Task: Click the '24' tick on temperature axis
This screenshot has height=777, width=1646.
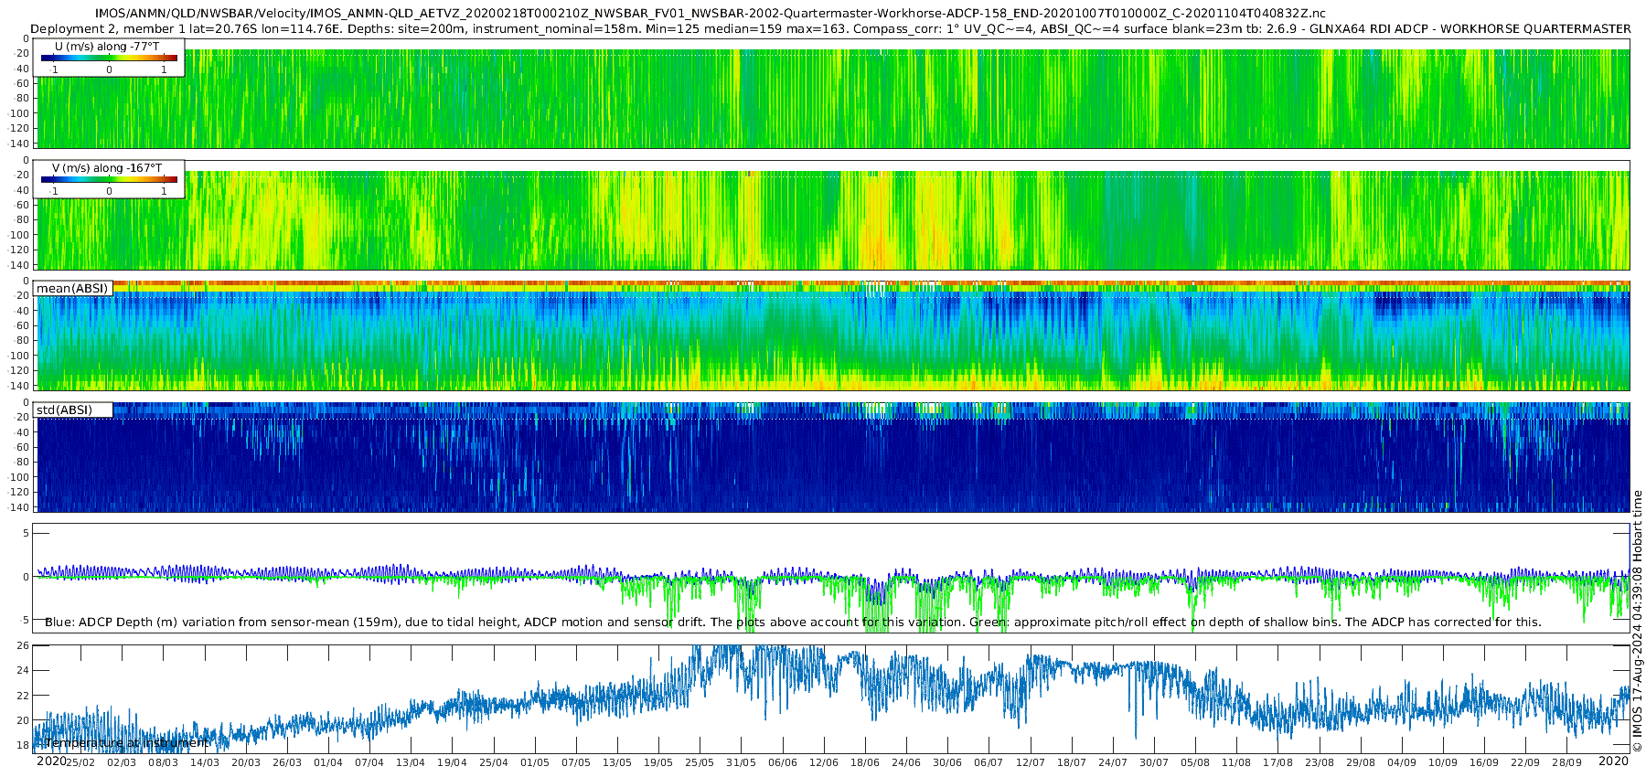Action: pos(24,671)
